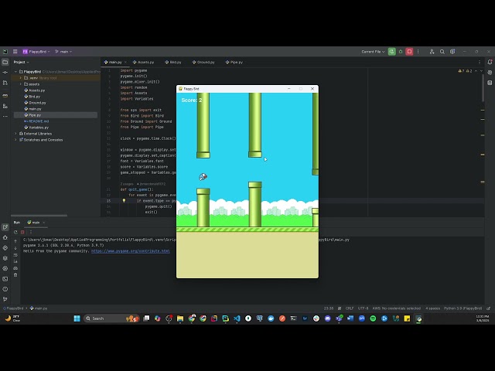This screenshot has height=371, width=495.
Task: Open the Problems tool window icon
Action: (5, 289)
